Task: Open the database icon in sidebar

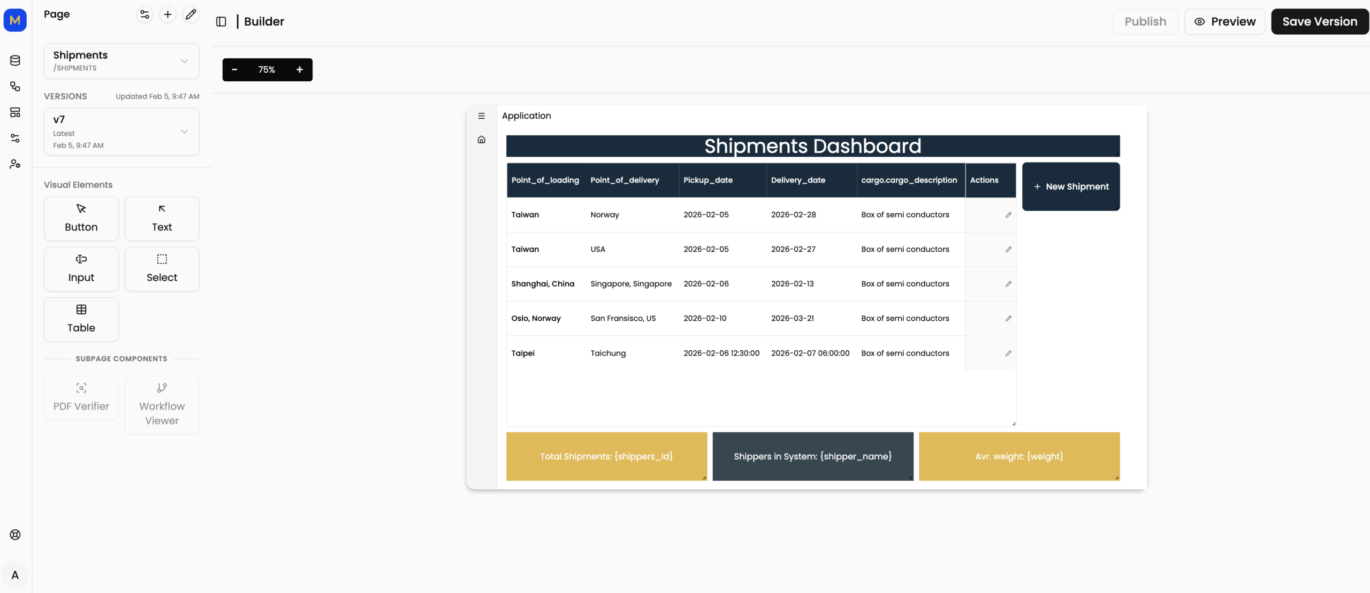Action: pos(15,60)
